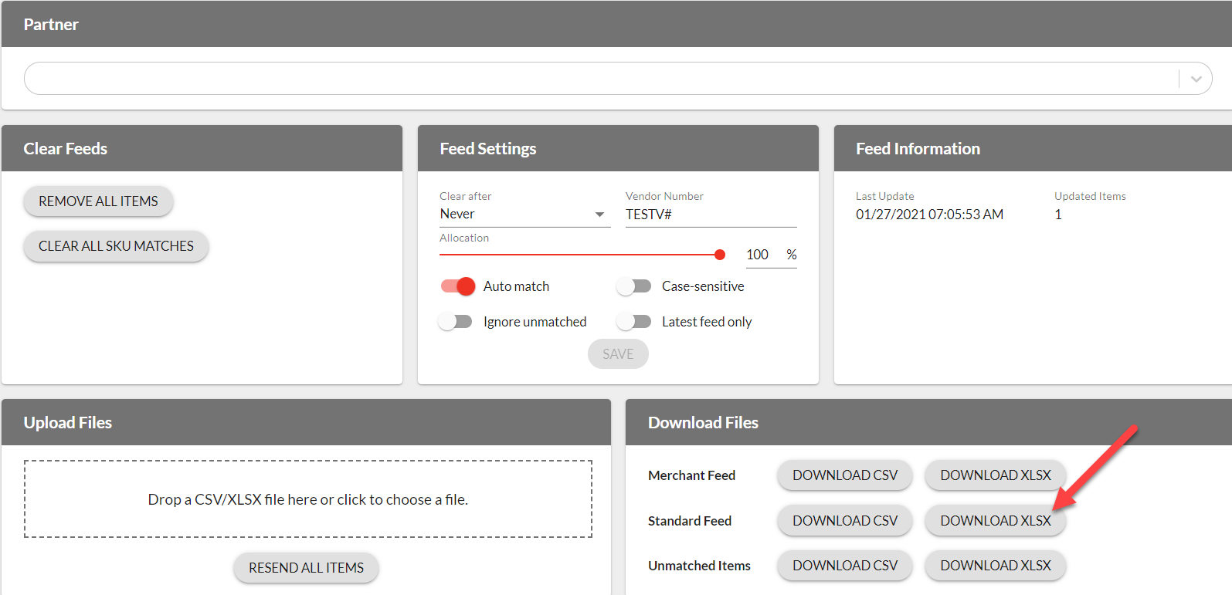Download Merchant Feed as XLSX
Screen dimensions: 1232x595
[995, 475]
